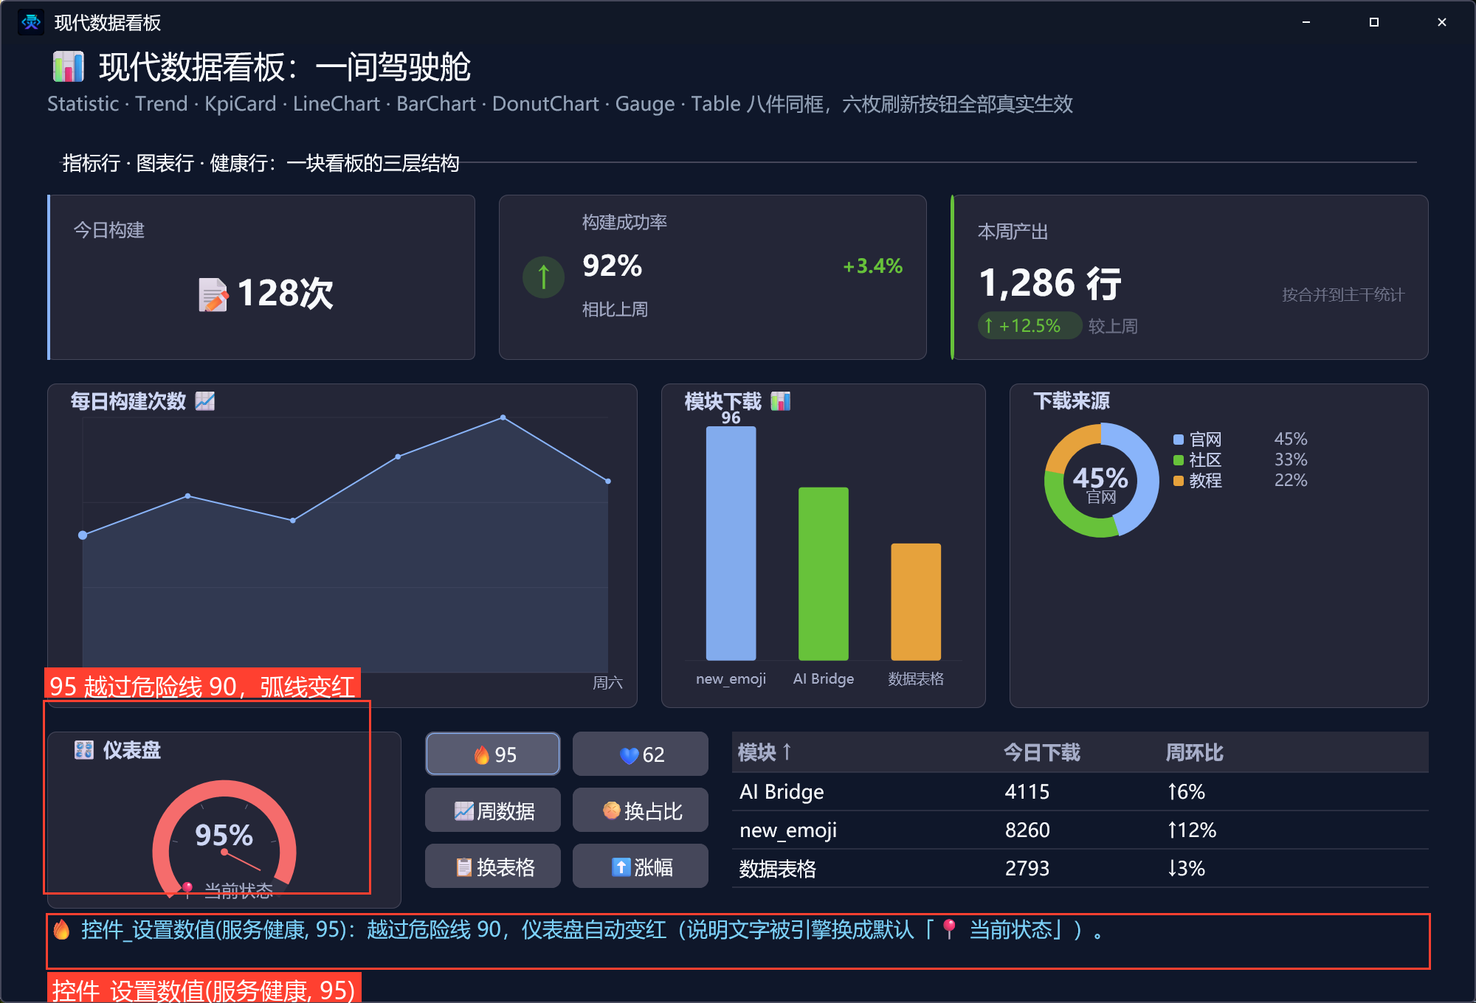Click the orange 数据表格 bar
The image size is (1476, 1003).
click(x=916, y=602)
